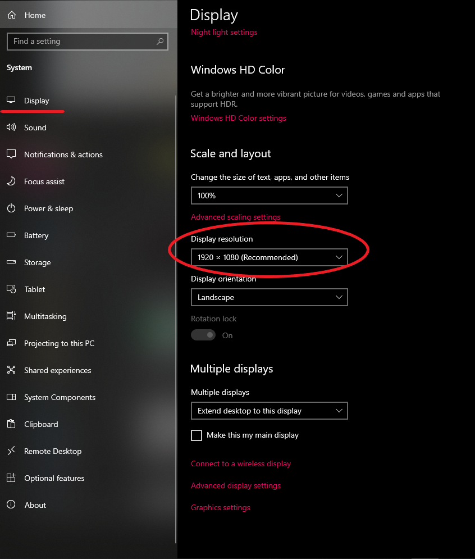Click the About info icon
The width and height of the screenshot is (475, 559).
(x=11, y=505)
